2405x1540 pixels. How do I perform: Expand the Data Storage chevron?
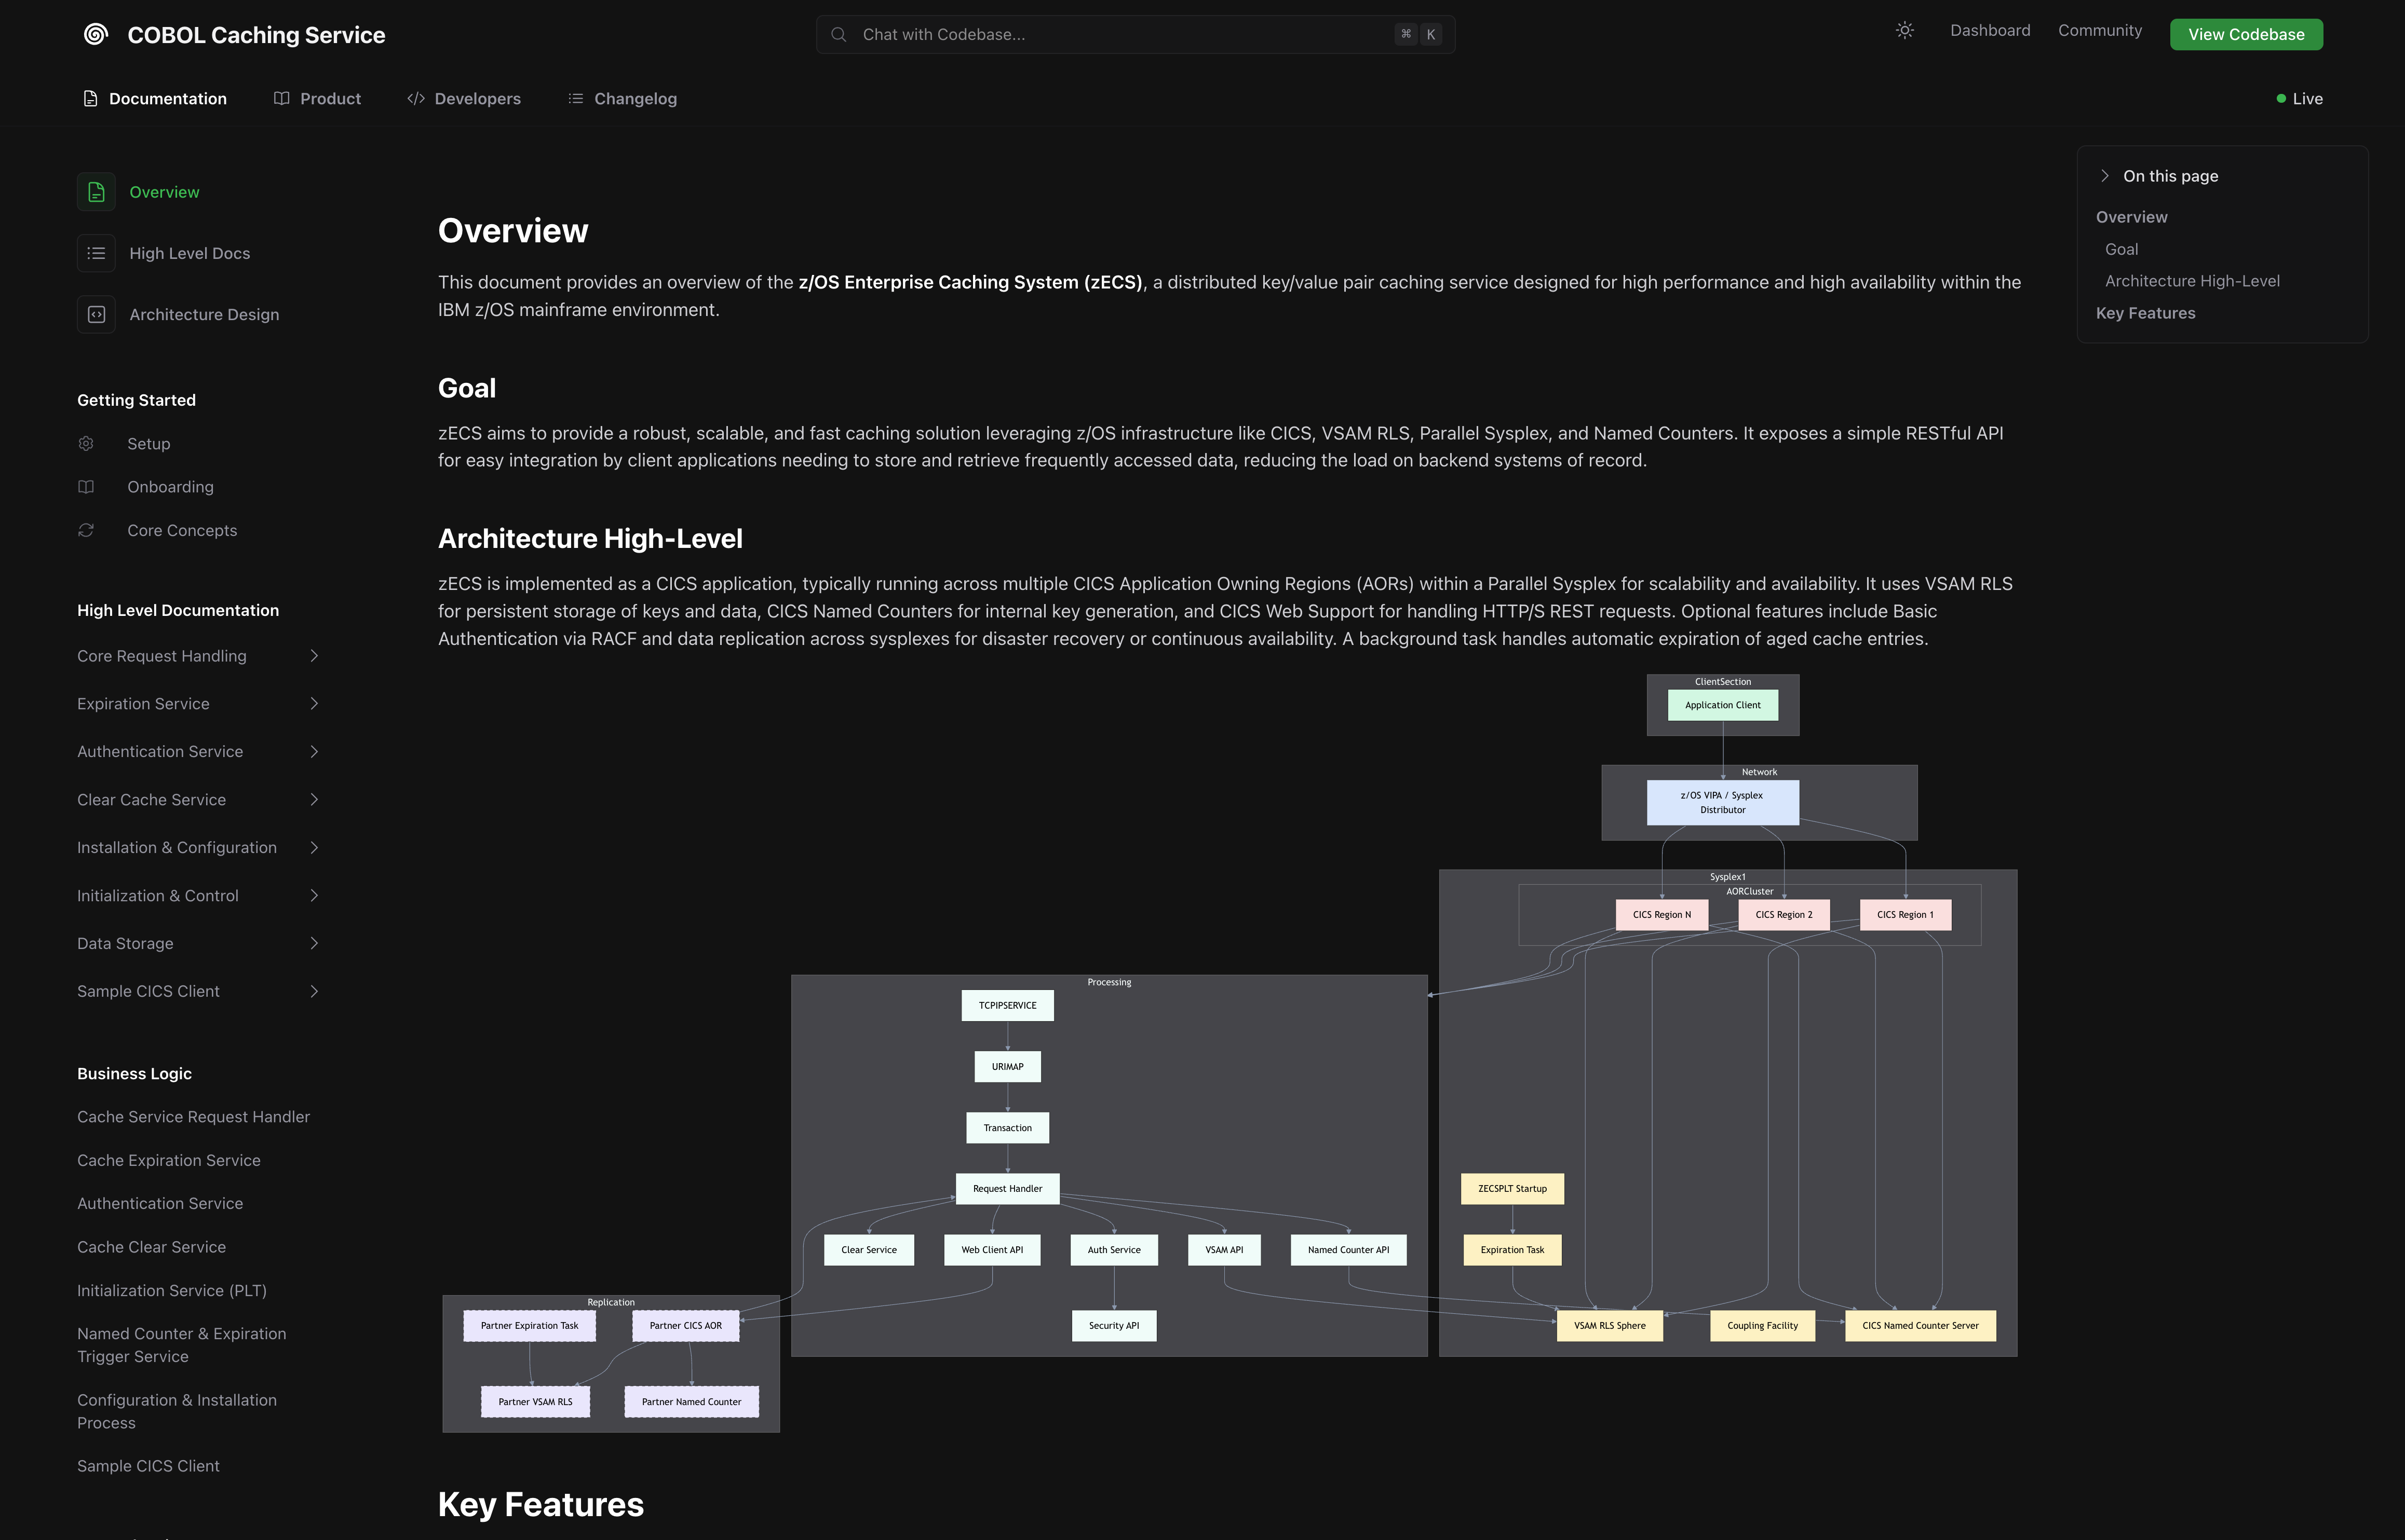click(x=313, y=943)
